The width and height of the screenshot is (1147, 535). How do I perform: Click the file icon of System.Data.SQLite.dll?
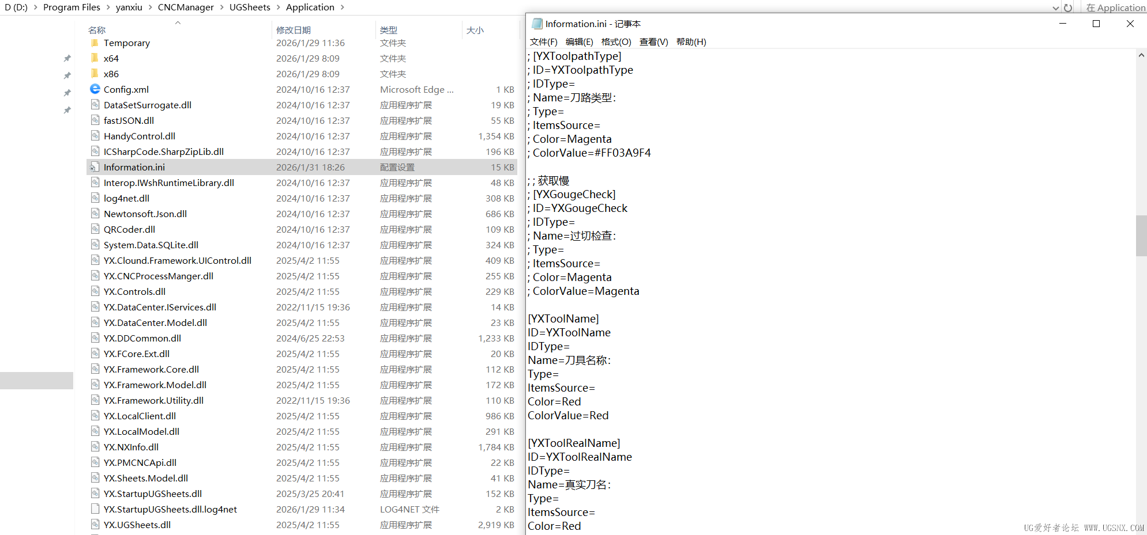tap(95, 245)
